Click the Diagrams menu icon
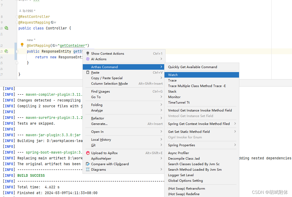This screenshot has height=197, width=292. pyautogui.click(x=88, y=169)
